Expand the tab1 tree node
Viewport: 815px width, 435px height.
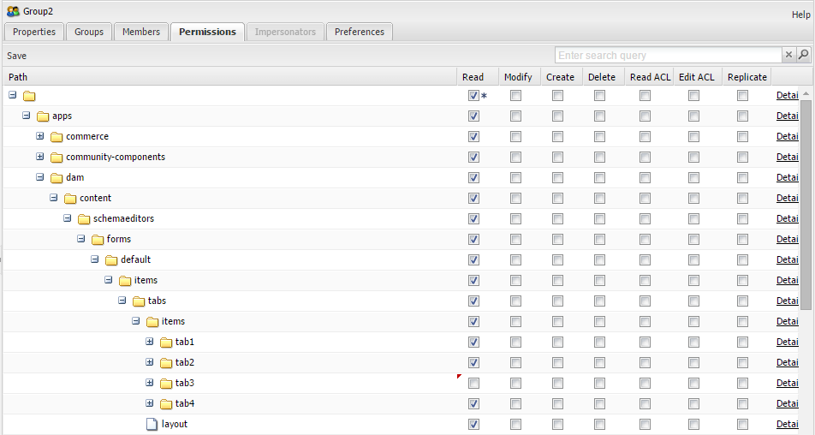pyautogui.click(x=149, y=342)
